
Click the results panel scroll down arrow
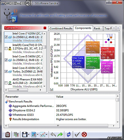tap(118, 122)
